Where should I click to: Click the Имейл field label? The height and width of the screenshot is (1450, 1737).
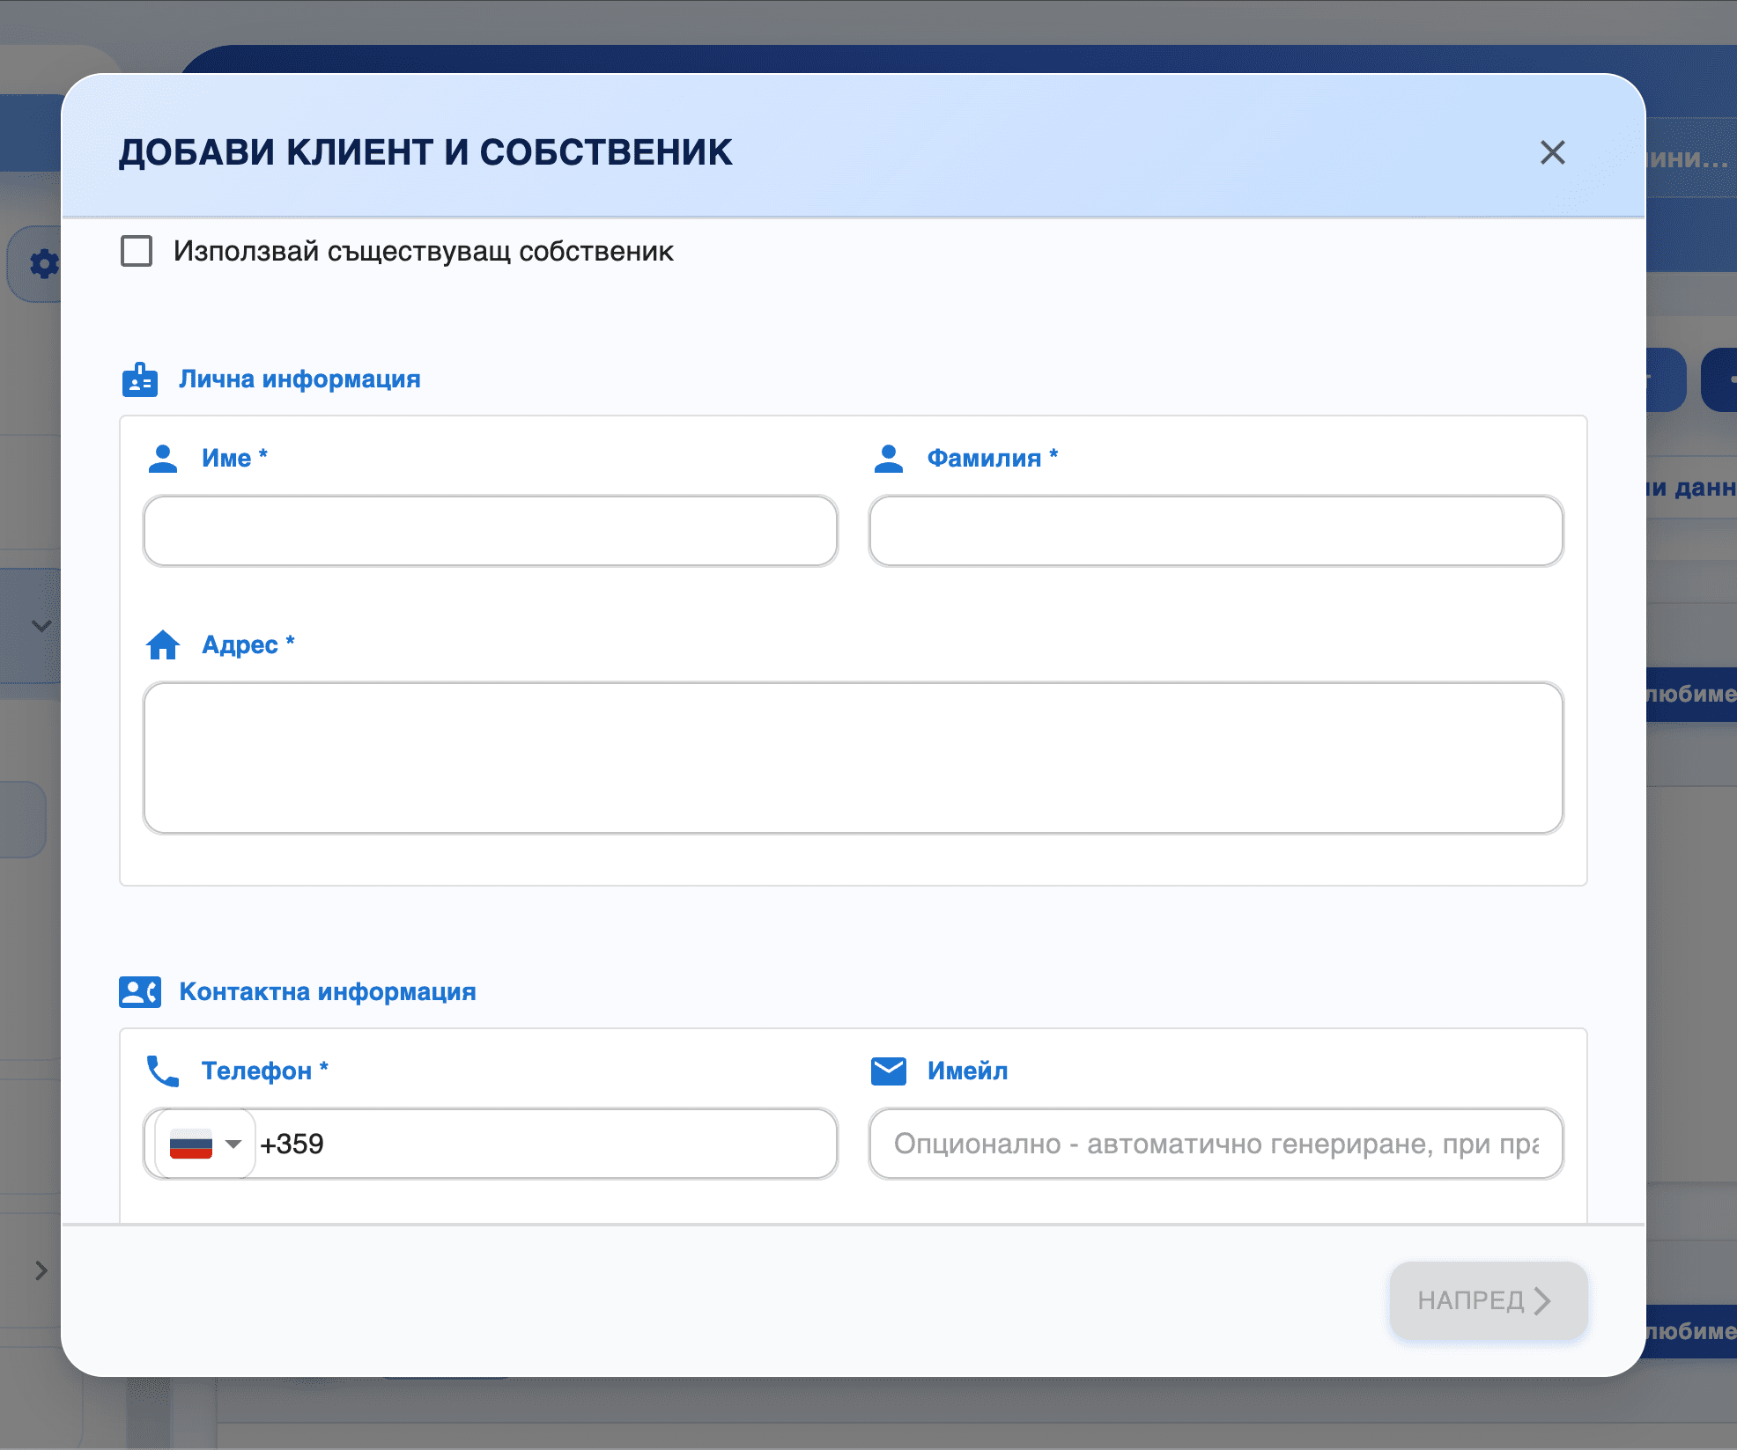968,1071
